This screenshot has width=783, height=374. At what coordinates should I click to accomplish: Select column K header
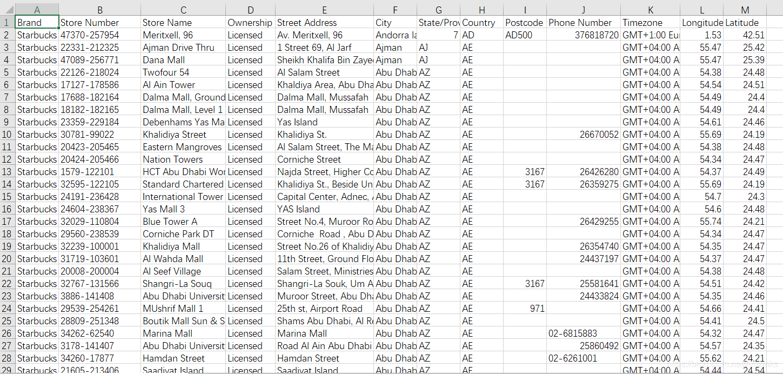[x=650, y=10]
